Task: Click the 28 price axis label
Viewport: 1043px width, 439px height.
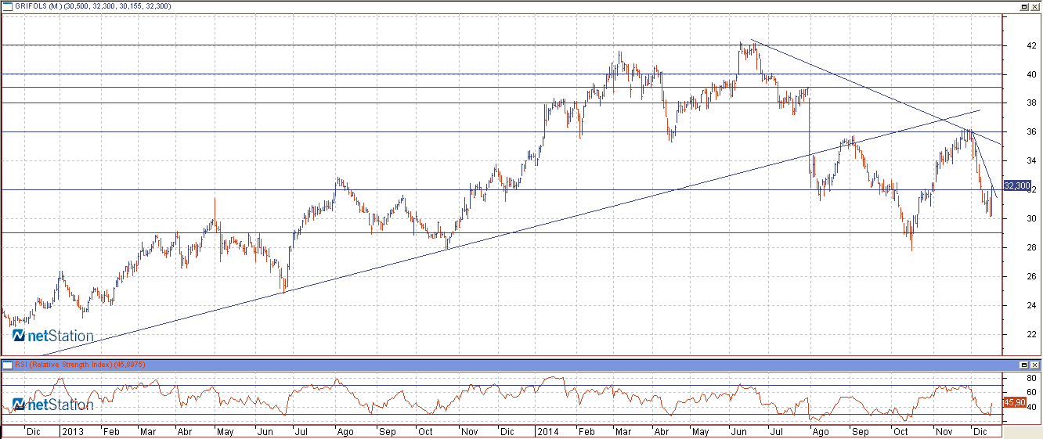Action: click(x=1030, y=248)
